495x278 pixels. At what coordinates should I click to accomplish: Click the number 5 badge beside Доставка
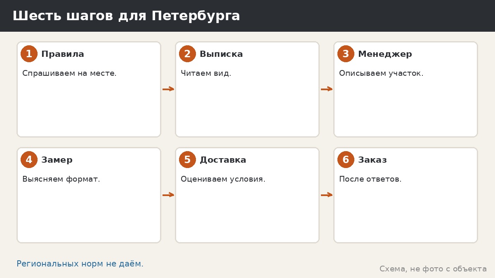click(x=187, y=160)
